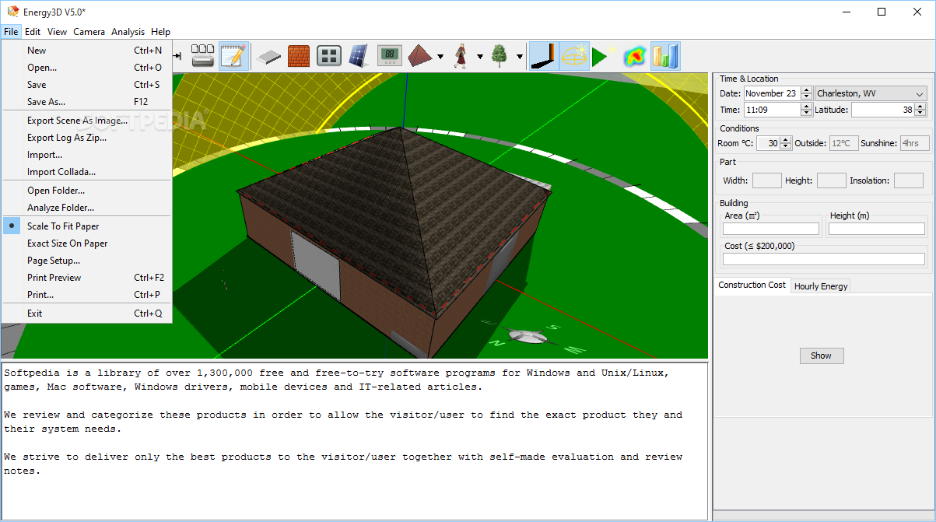This screenshot has width=936, height=522.
Task: Select the solar panel tool
Action: pos(359,55)
